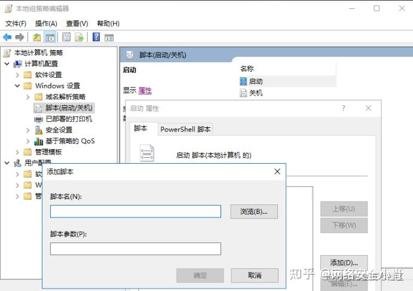Screen dimensions: 413x291
Task: Collapse the 用户配置 tree node
Action: [7, 163]
